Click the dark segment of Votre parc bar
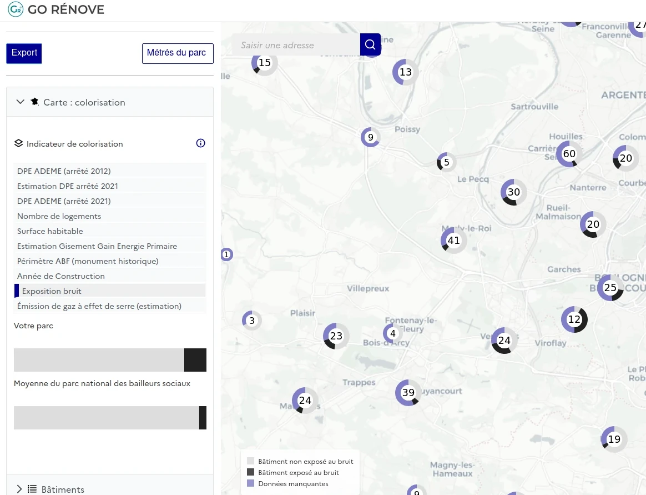Viewport: 646px width, 495px height. [195, 360]
